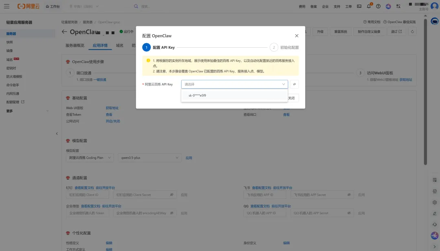Open the 阿里云百炼 API Key dropdown
Viewport: 440px width, 251px height.
pos(235,84)
